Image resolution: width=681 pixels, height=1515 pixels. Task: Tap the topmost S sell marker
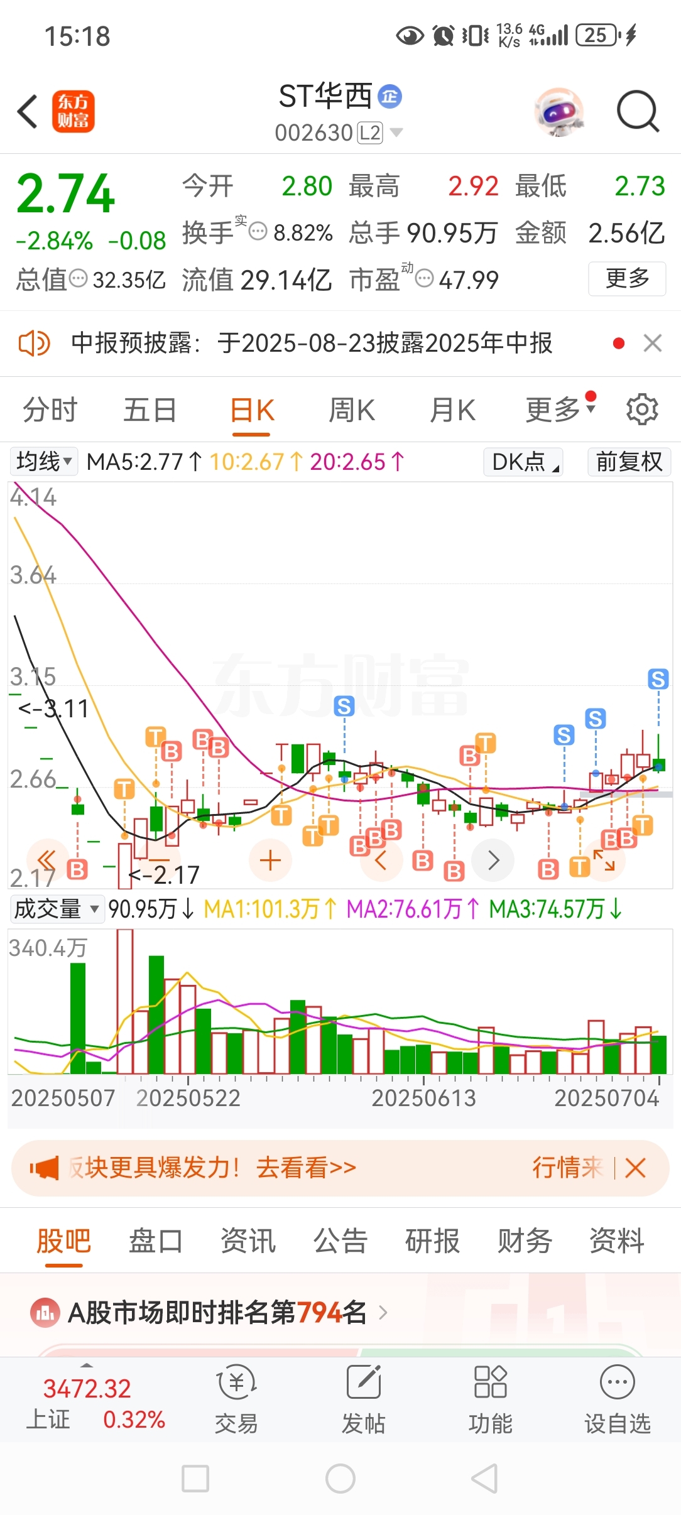coord(658,678)
